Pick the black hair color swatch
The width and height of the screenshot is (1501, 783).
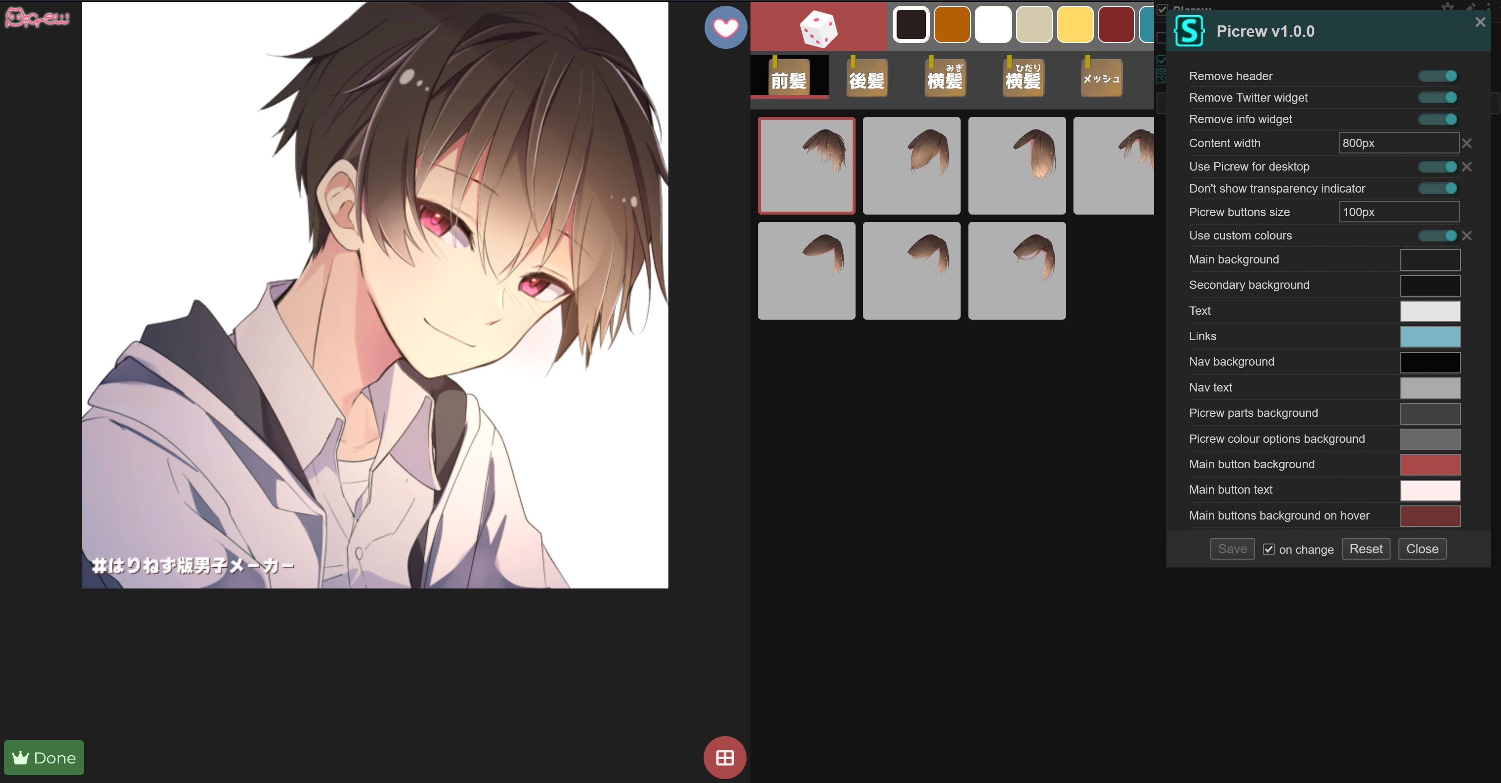tap(911, 24)
